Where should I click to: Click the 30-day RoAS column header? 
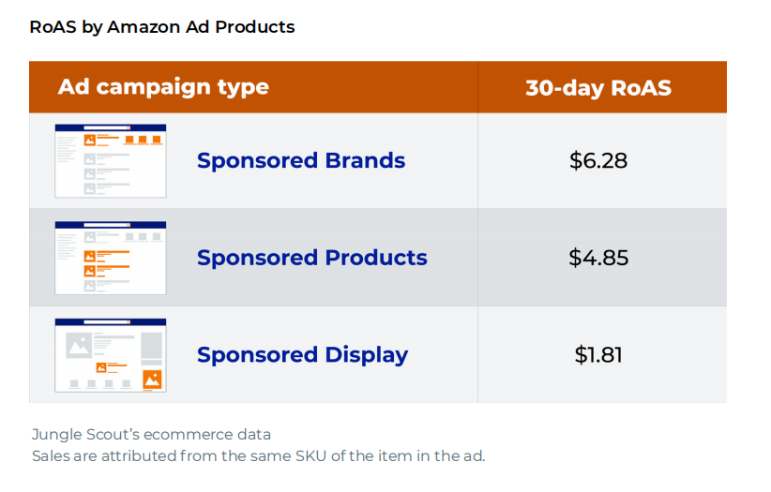[598, 88]
